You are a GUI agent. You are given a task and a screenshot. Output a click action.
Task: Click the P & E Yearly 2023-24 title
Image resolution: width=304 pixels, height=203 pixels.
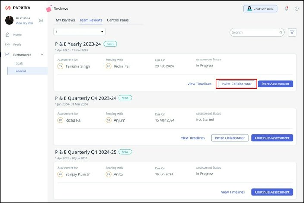pos(78,44)
